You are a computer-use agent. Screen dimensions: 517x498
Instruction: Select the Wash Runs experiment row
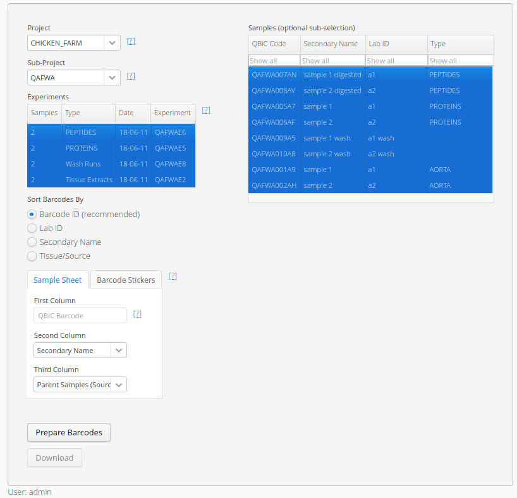click(x=111, y=164)
